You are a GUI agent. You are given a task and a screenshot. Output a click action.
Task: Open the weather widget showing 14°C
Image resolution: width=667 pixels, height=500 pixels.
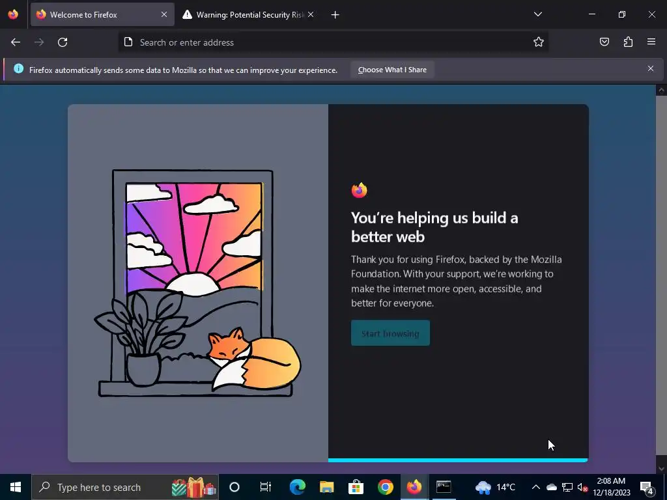click(495, 487)
